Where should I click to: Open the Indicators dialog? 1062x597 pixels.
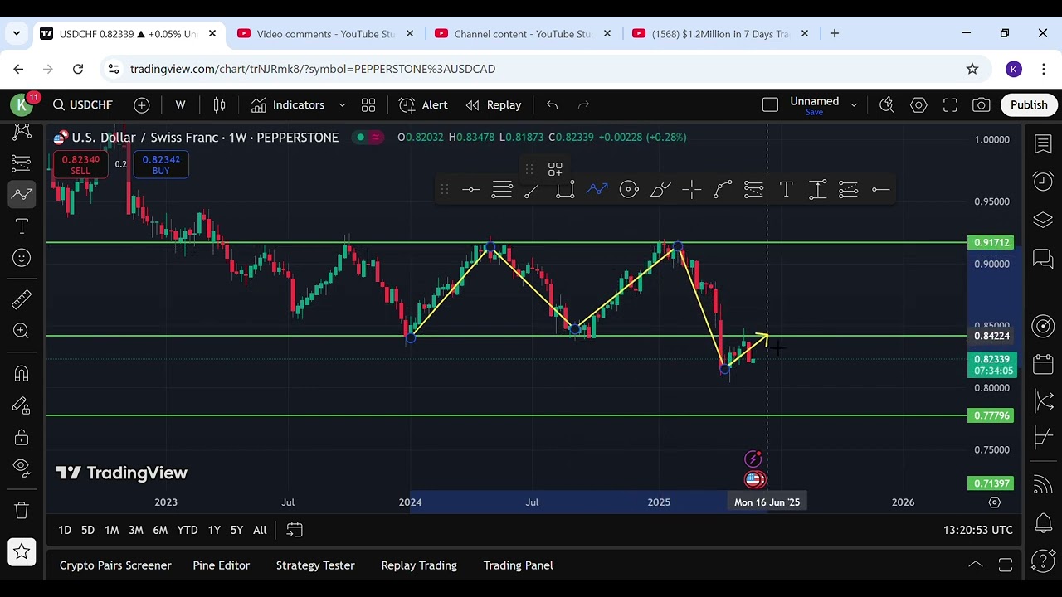[288, 105]
